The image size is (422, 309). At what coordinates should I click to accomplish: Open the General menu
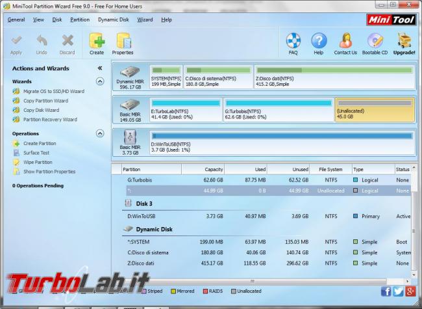[x=16, y=20]
